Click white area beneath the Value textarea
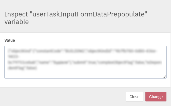Image resolution: width=171 pixels, height=106 pixels. [x=86, y=82]
